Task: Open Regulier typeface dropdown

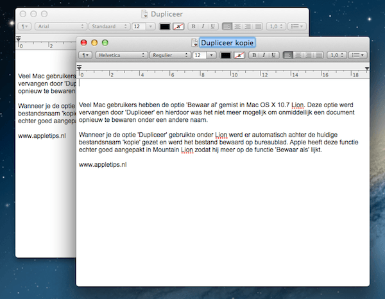Action: [x=170, y=55]
